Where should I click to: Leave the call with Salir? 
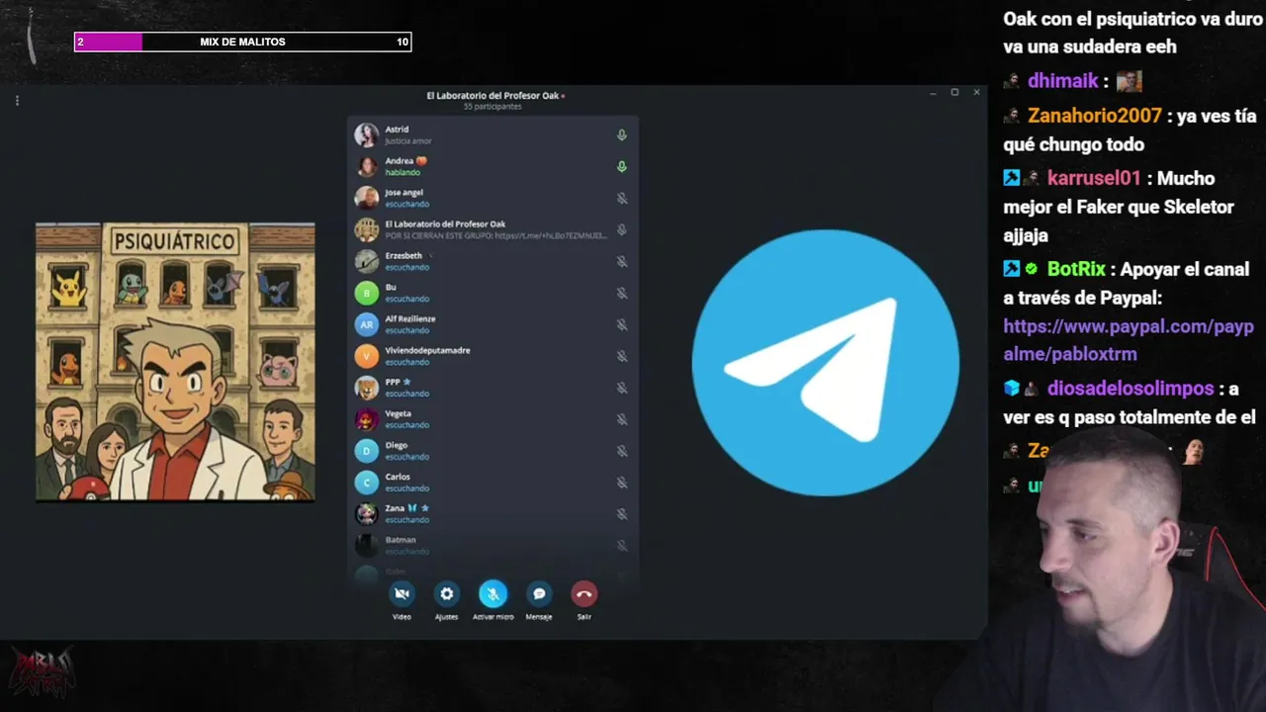tap(585, 593)
